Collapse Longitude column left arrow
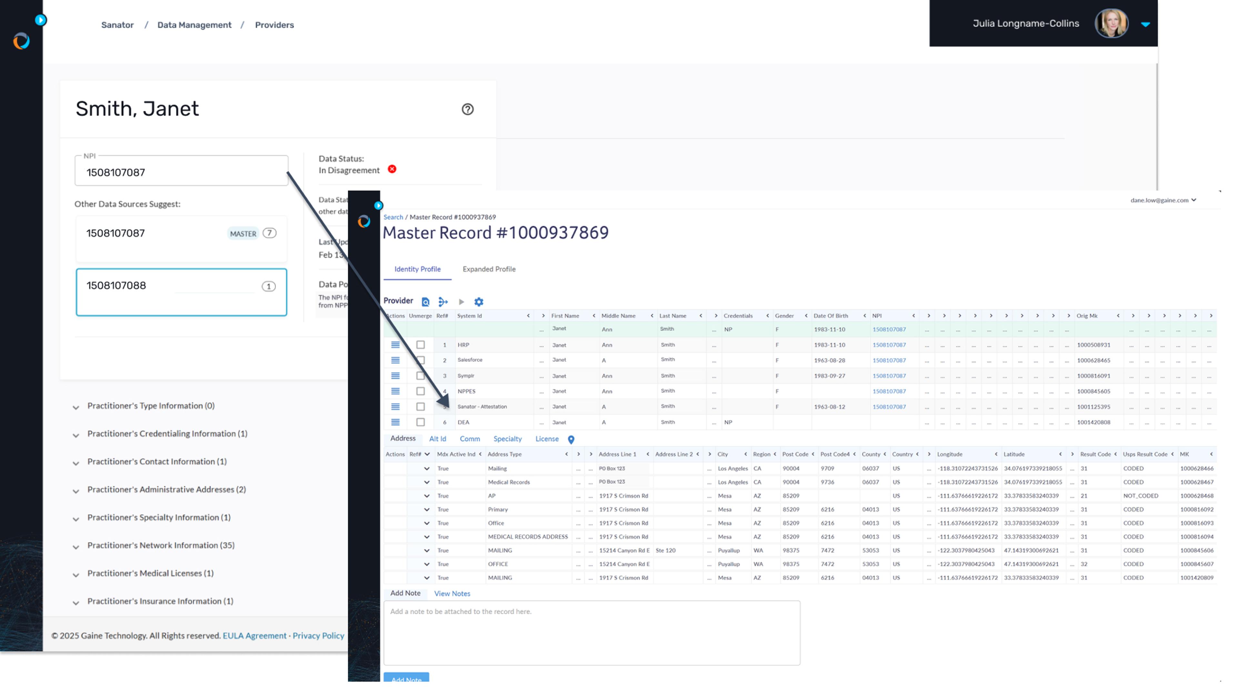This screenshot has height=697, width=1239. tap(996, 454)
